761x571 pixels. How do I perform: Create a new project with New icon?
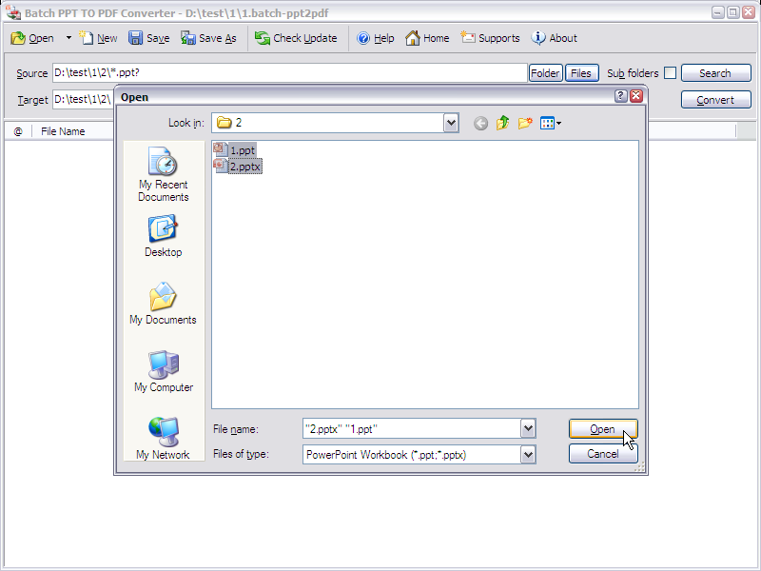click(x=98, y=38)
